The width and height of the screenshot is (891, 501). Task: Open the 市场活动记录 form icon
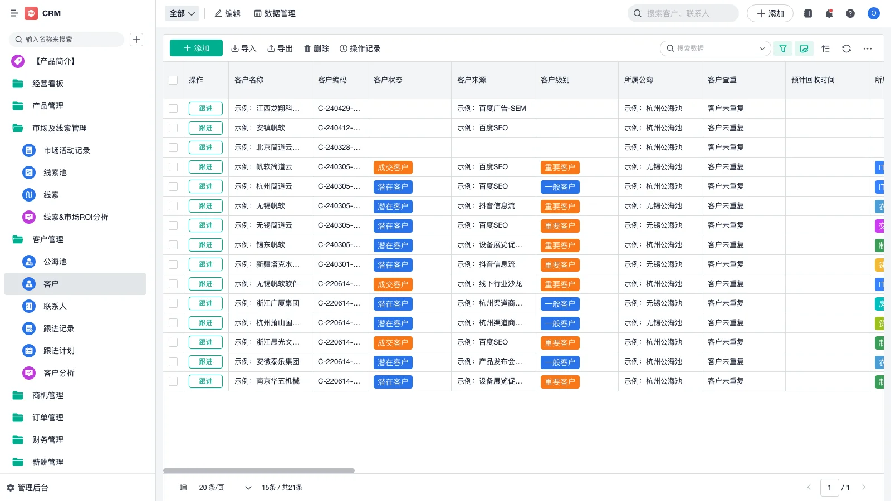coord(29,150)
